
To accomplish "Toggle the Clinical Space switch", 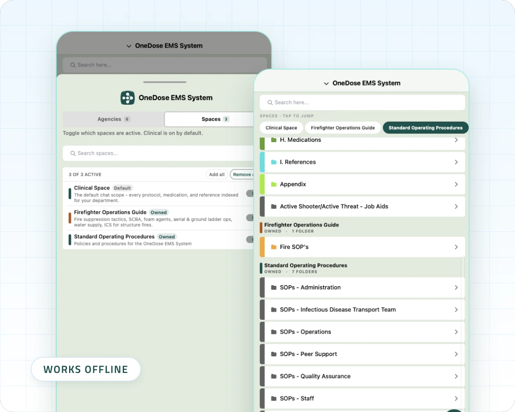I will 250,194.
